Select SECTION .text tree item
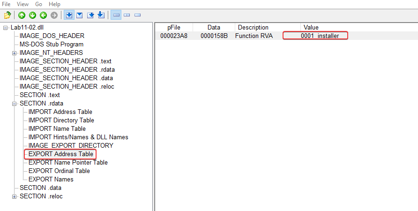The height and width of the screenshot is (211, 418). pos(40,95)
